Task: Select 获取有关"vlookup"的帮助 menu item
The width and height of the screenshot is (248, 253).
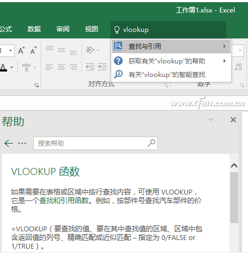Action: [x=171, y=61]
